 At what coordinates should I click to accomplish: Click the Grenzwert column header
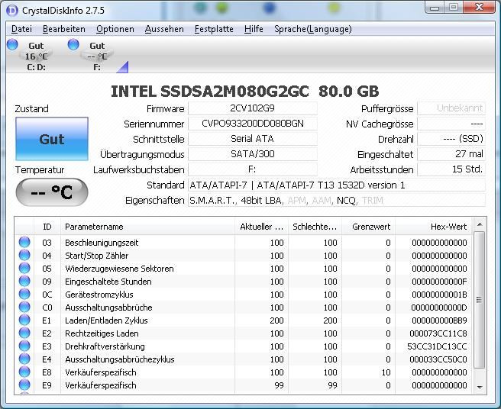click(x=368, y=227)
